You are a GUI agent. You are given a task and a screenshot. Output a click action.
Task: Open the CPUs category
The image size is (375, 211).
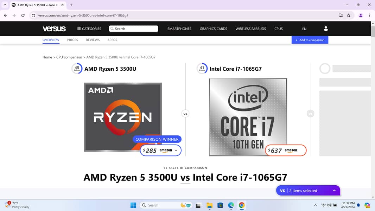(x=278, y=29)
